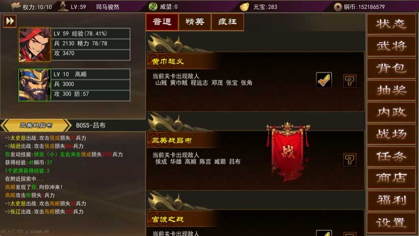The image size is (419, 236).
Task: Click the red 战 battle banner
Action: (x=288, y=151)
